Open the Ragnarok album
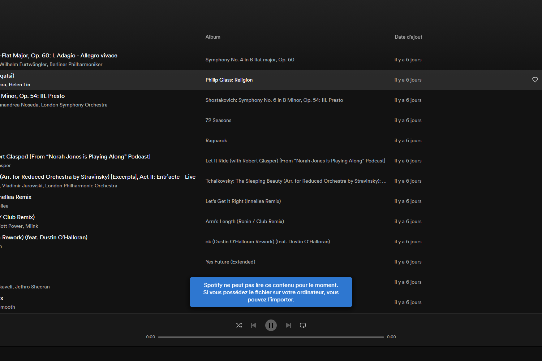Screen dimensions: 542x361 point(216,140)
